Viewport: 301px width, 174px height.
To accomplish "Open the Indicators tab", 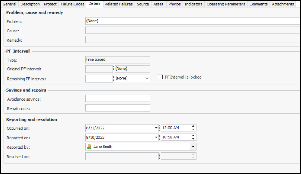I will coord(194,4).
